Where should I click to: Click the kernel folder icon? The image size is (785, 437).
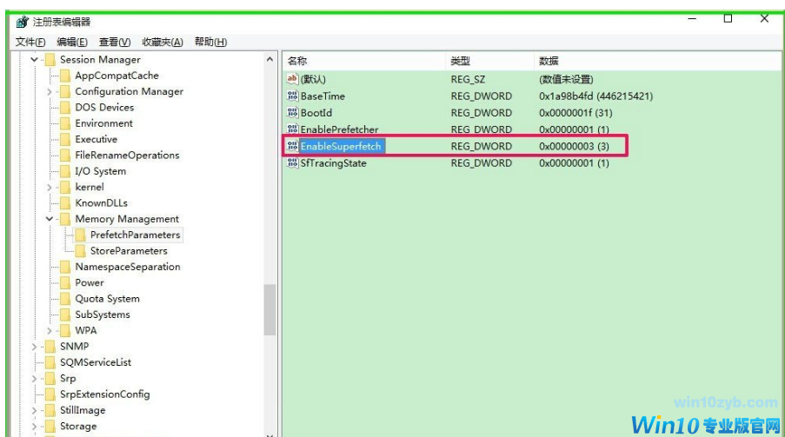coord(65,187)
